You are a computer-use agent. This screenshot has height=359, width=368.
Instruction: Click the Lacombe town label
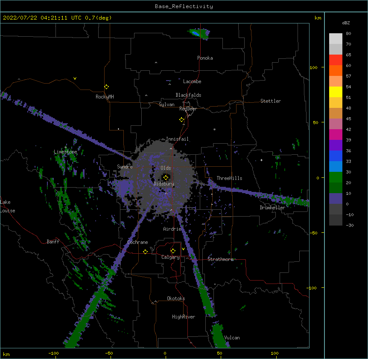point(192,81)
